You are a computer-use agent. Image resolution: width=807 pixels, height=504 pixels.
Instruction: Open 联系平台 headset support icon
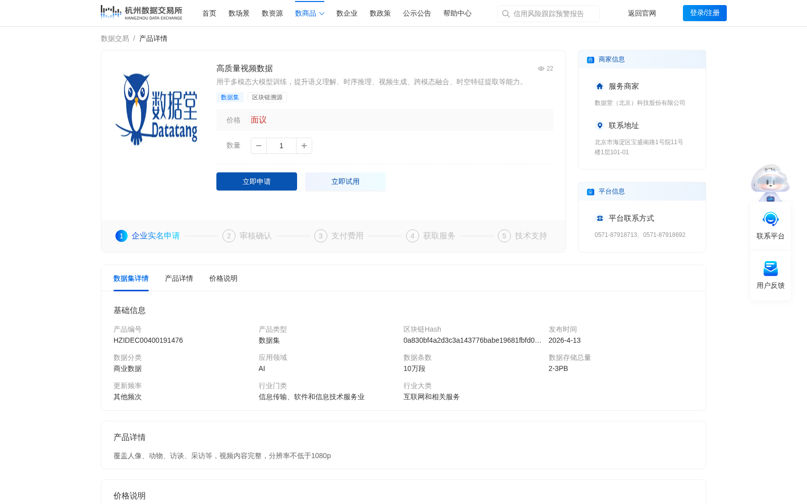click(x=771, y=219)
